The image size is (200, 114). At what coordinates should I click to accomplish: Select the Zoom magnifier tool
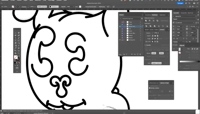(19, 53)
